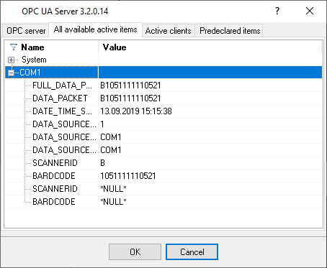Close the OPC UA Server dialog

point(310,11)
